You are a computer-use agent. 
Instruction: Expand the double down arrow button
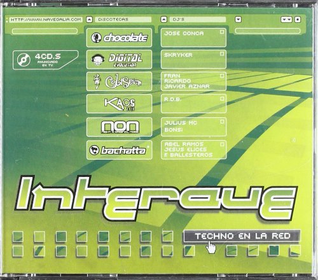point(286,20)
